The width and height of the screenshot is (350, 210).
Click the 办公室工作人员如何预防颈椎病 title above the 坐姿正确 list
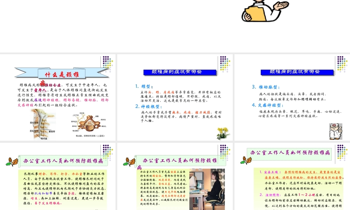290,153
